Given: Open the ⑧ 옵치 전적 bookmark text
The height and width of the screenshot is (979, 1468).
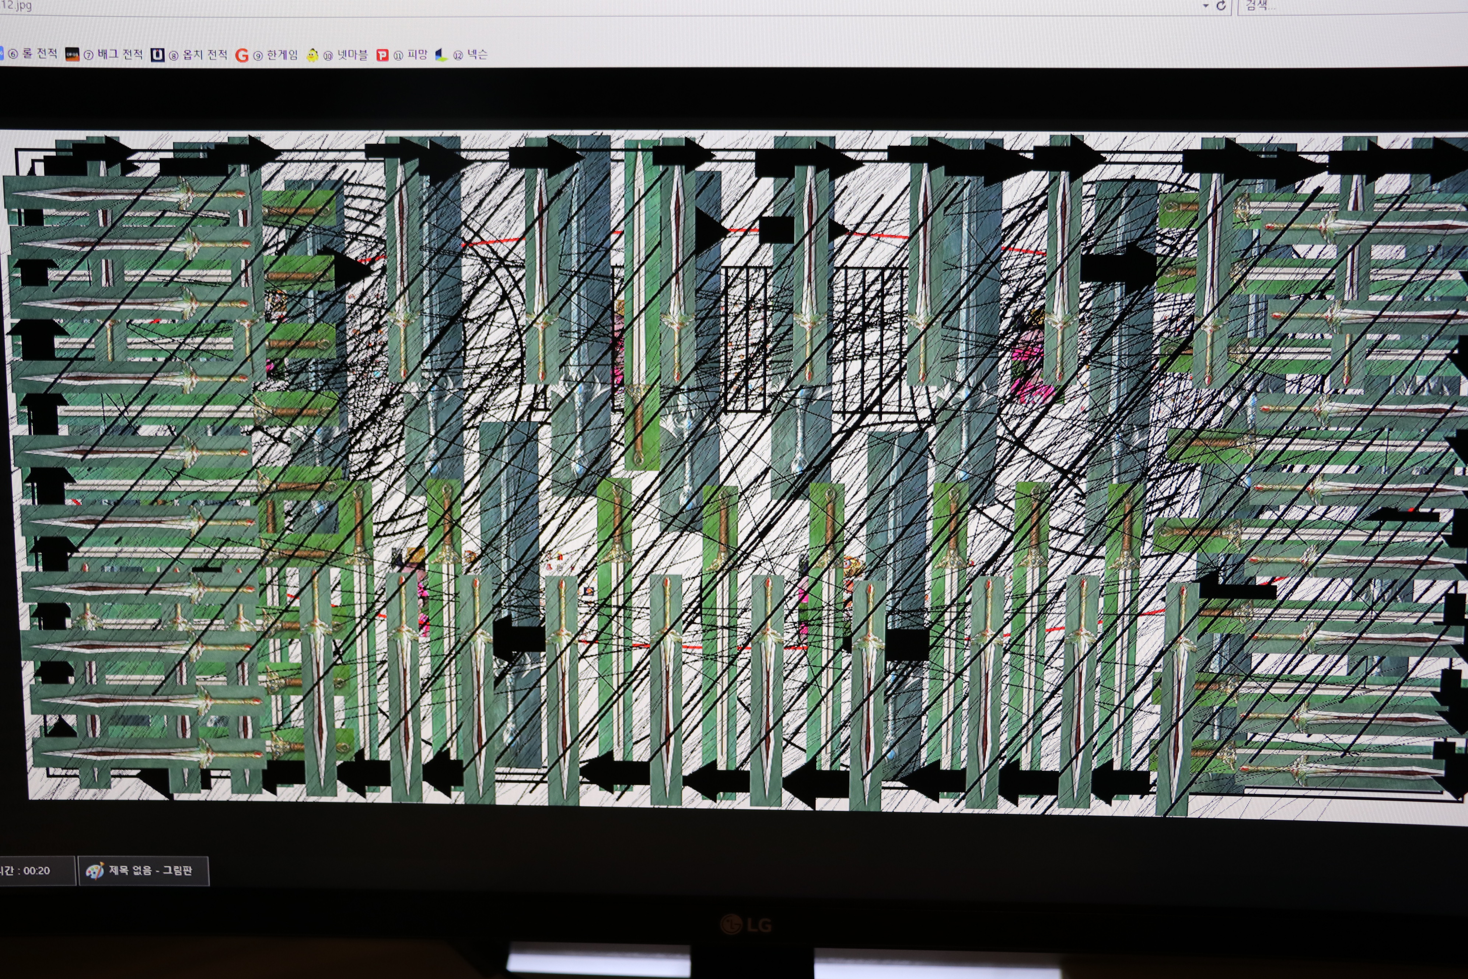Looking at the screenshot, I should coord(199,55).
